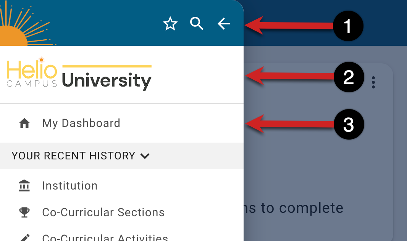This screenshot has width=407, height=241.
Task: Select Institution in recent history
Action: (x=70, y=186)
